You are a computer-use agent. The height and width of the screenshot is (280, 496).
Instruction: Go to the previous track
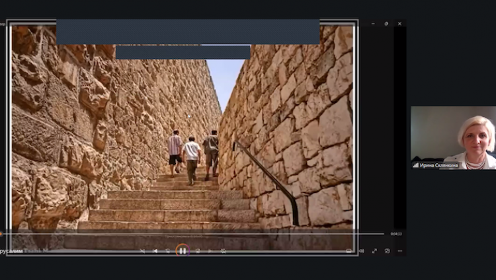click(155, 251)
